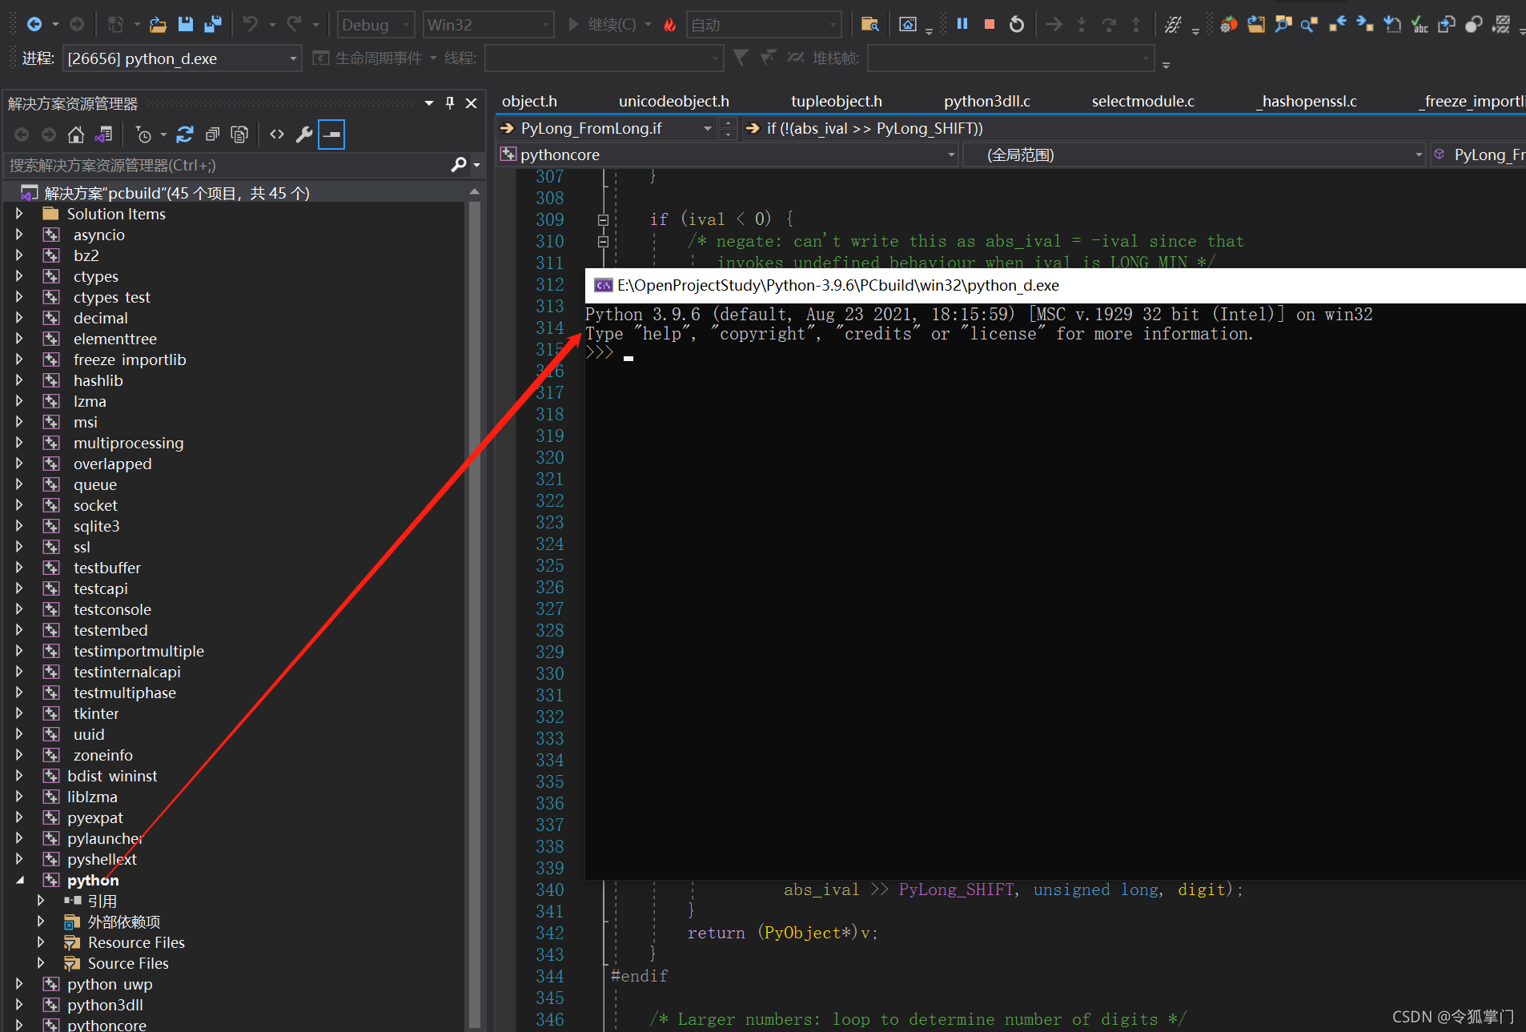
Task: Expand the asyncio project node
Action: point(19,235)
